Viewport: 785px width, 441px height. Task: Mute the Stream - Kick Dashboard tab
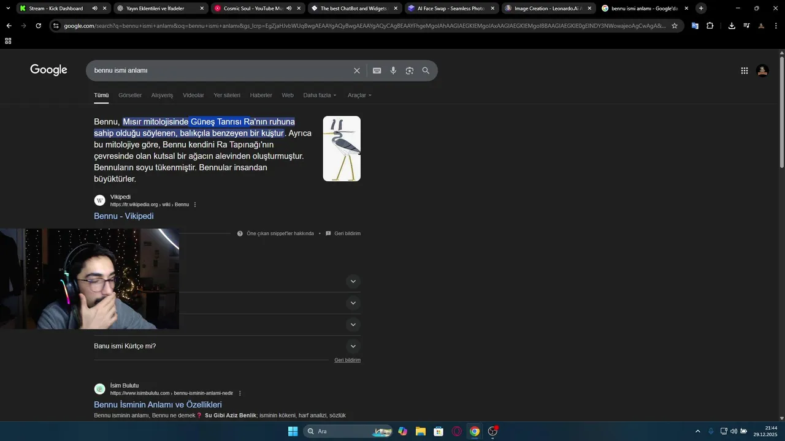(x=94, y=9)
